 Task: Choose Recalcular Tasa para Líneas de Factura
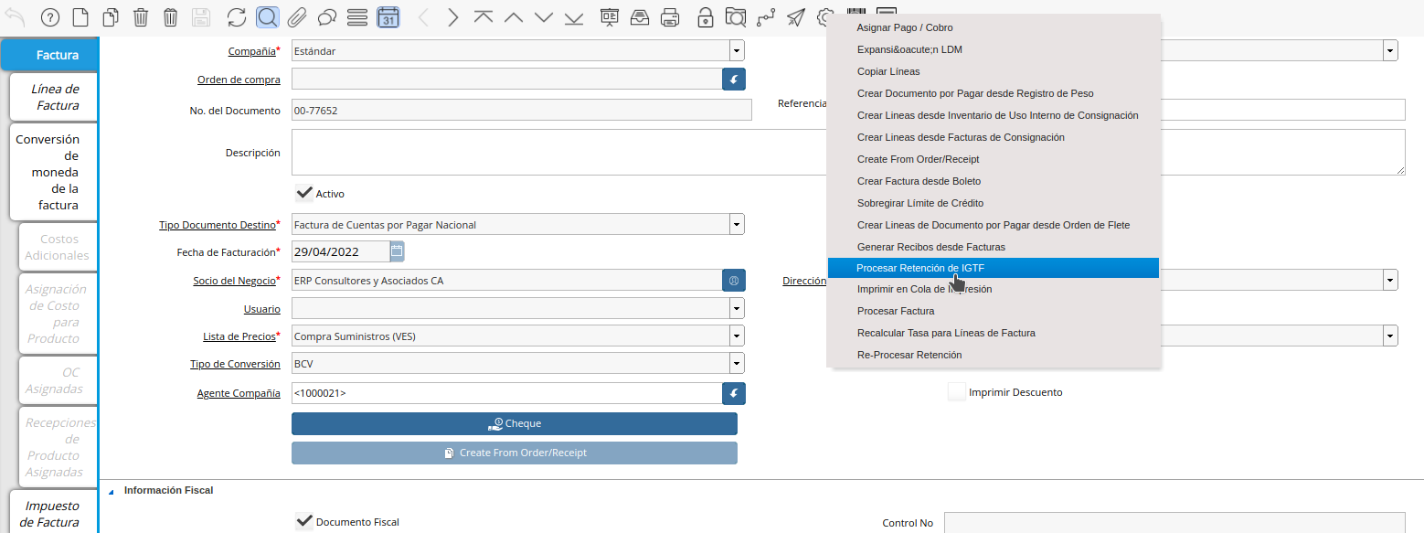(x=994, y=333)
